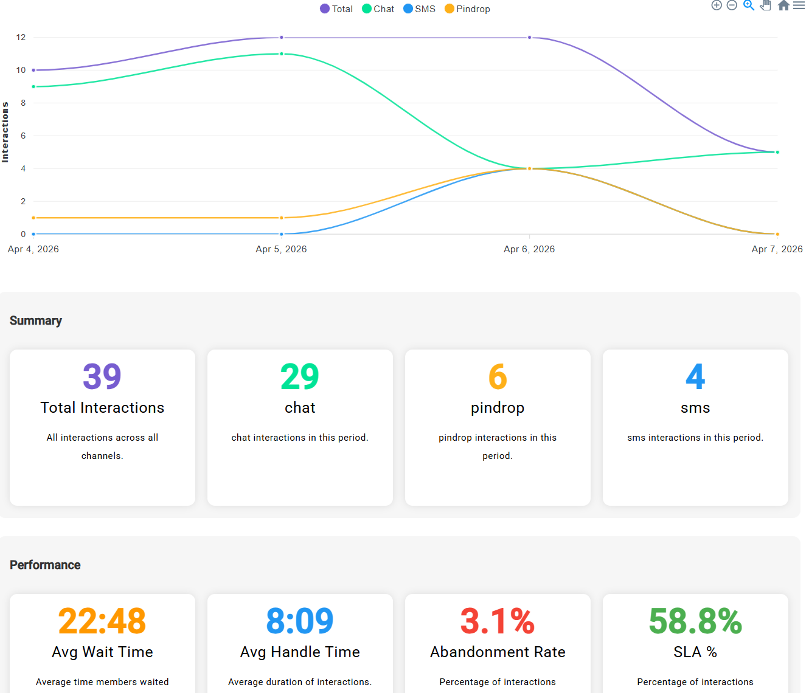Screen dimensions: 809x693
Task: Click the Abandonment Rate label
Action: coord(498,652)
